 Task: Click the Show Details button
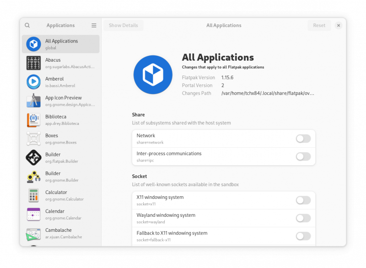coord(123,25)
